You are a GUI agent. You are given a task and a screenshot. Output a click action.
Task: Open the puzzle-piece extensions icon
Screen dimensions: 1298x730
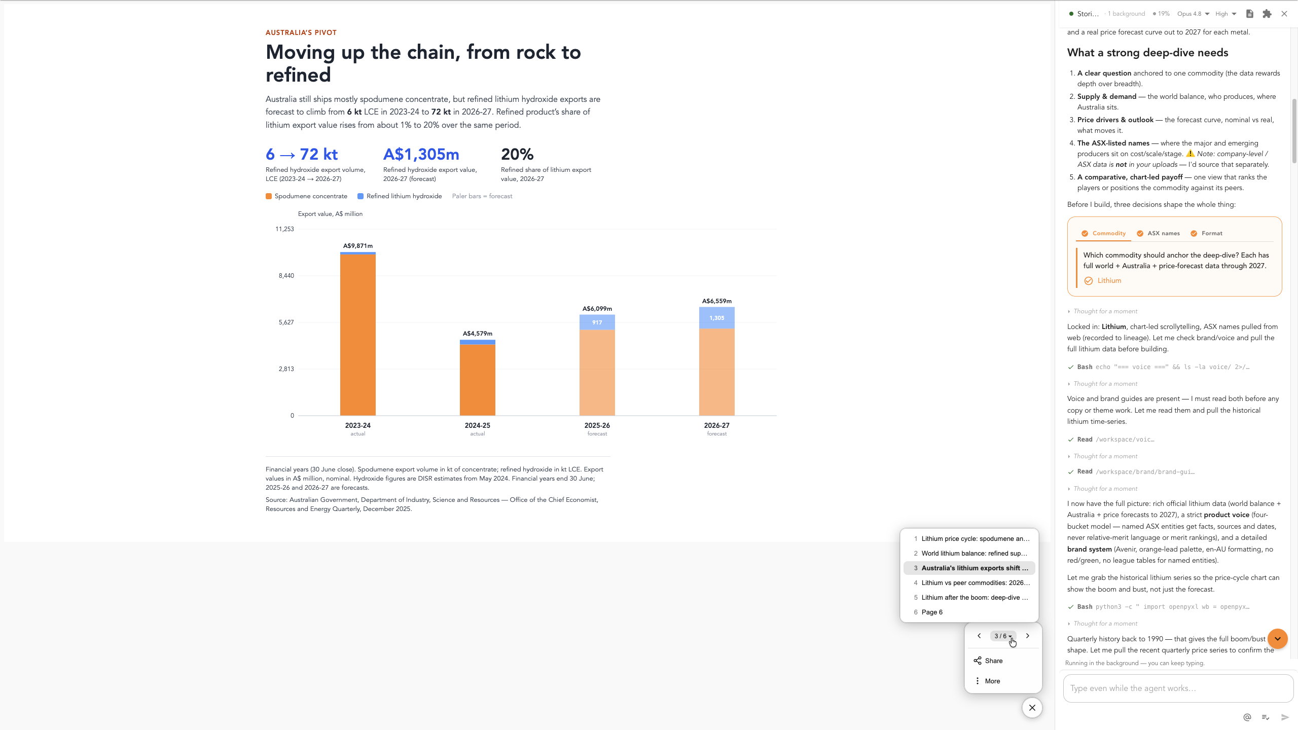coord(1267,14)
